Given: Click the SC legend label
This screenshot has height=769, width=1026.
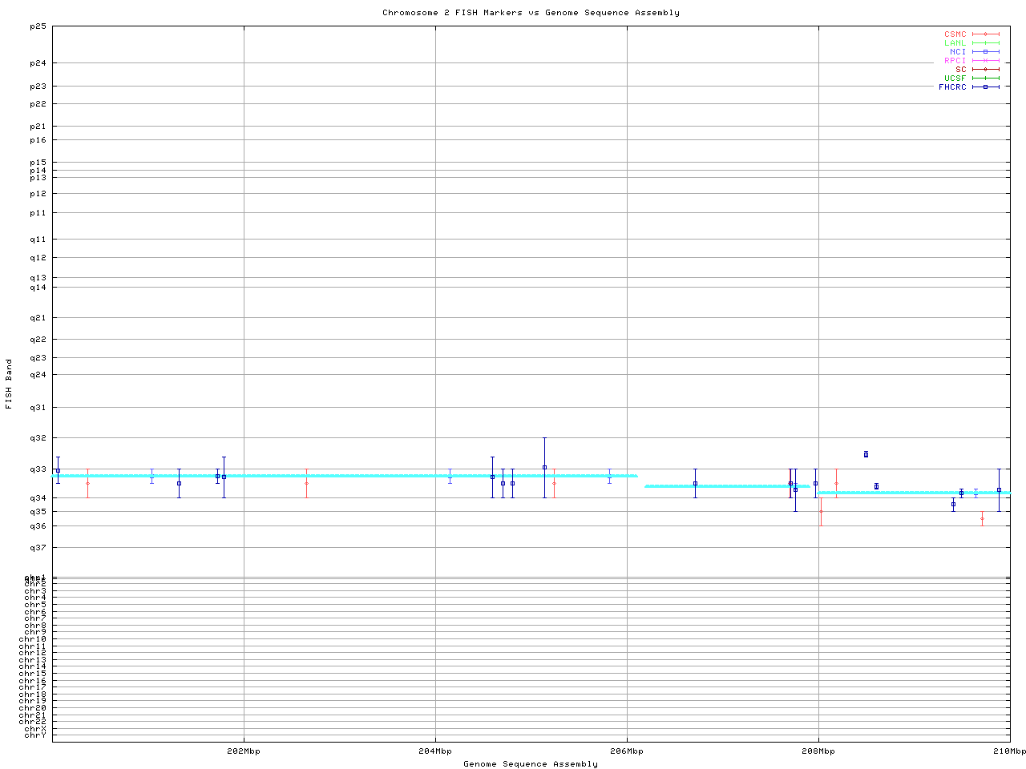Looking at the screenshot, I should click(960, 70).
